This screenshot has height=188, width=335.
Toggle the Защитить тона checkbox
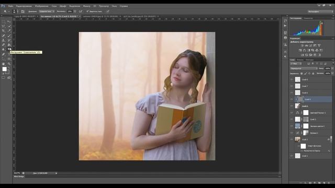click(87, 11)
